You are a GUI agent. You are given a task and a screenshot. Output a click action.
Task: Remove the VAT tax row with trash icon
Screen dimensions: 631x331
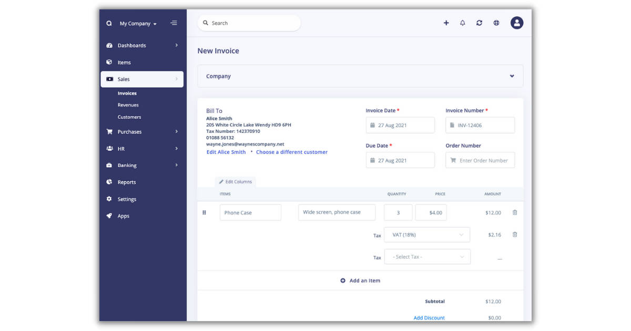(x=515, y=235)
